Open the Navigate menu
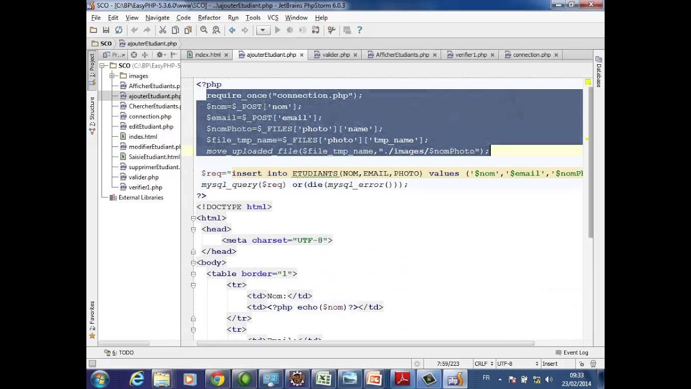691x389 pixels. point(157,18)
